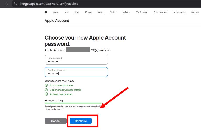This screenshot has height=131, width=201.
Task: Select iPhone in the navigation bar
Action: 88,12
